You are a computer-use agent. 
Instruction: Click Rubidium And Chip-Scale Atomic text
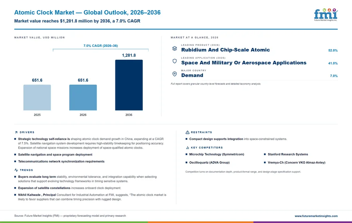click(225, 50)
